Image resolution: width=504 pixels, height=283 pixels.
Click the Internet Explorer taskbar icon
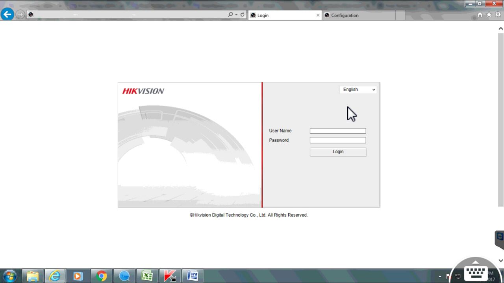click(x=55, y=276)
